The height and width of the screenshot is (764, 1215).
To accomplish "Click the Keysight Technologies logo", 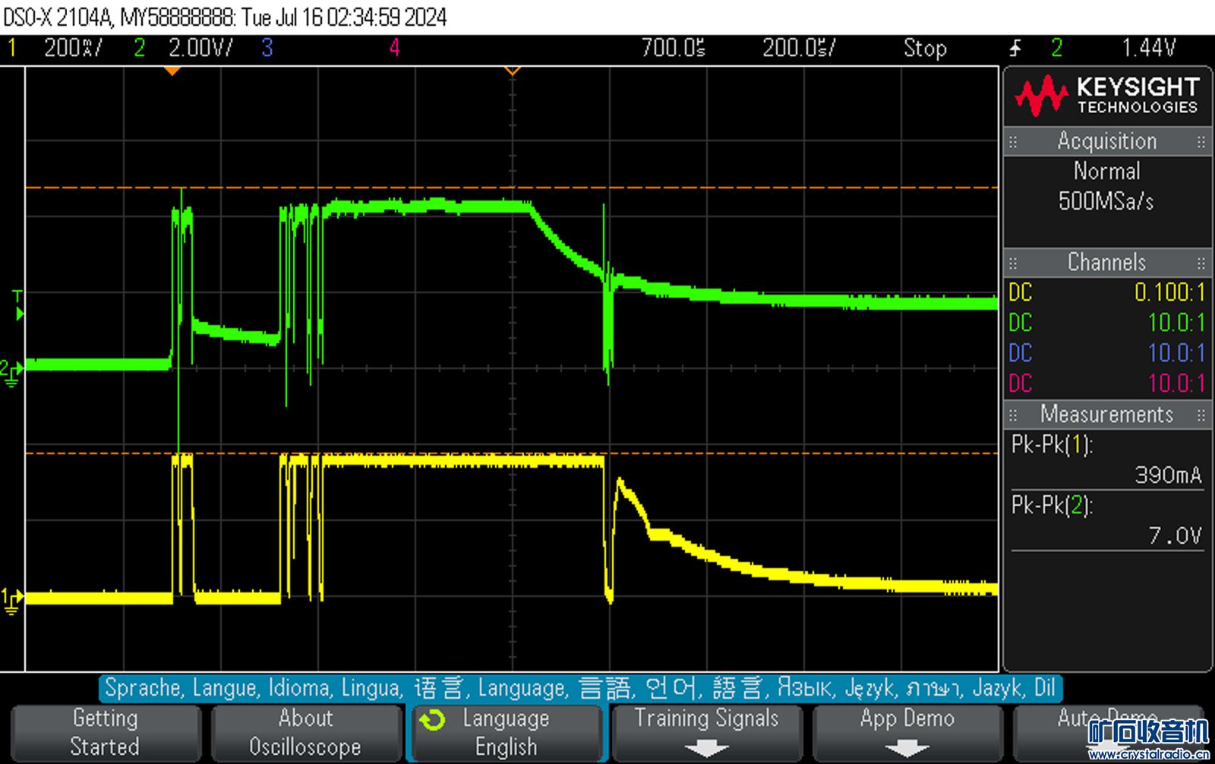I will click(1106, 95).
